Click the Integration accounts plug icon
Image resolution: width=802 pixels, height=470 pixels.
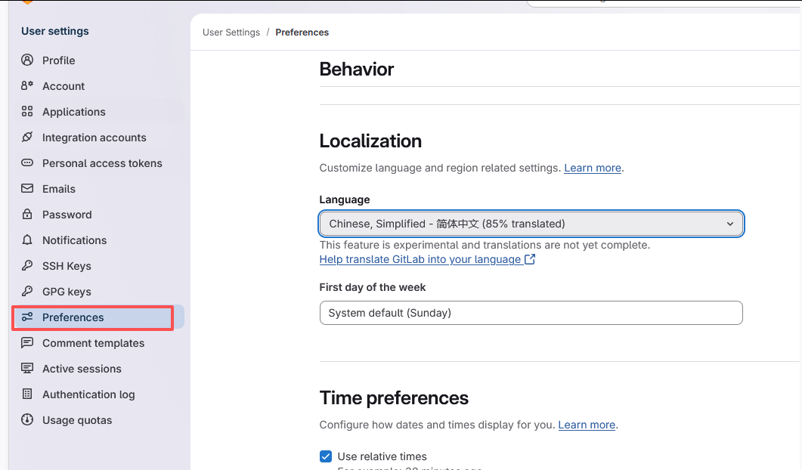(x=27, y=137)
